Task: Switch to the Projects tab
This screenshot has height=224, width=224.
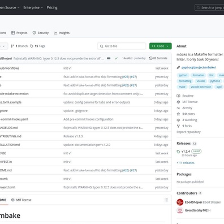Action: coord(19,33)
